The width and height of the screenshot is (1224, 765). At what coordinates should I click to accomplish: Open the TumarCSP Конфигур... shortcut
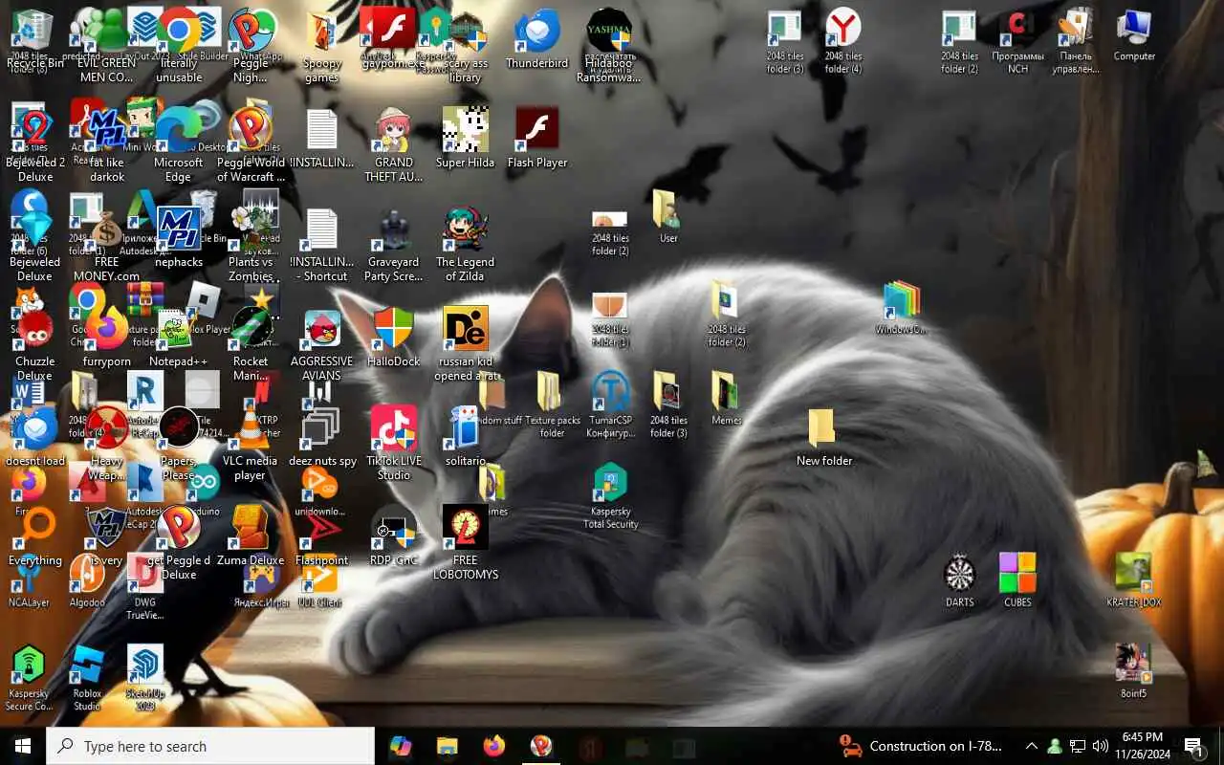click(610, 404)
